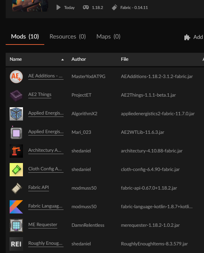Click file merequester-1.18.2-1.0.2.jar

tap(150, 225)
